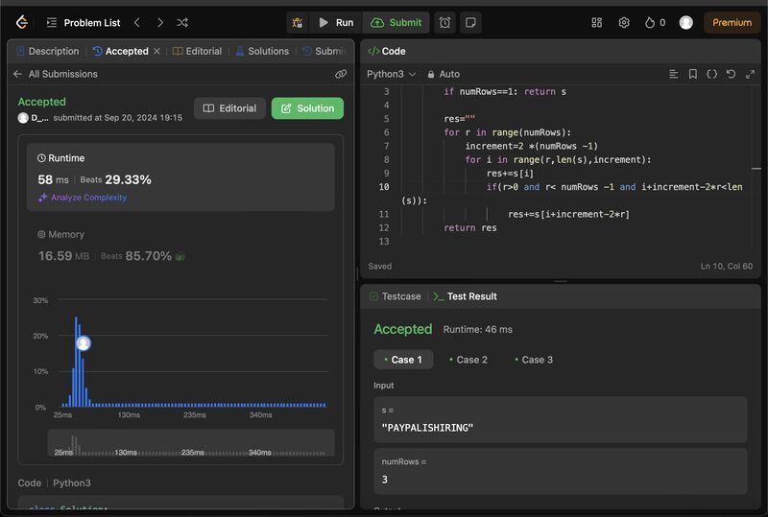The width and height of the screenshot is (768, 517).
Task: Open the settings gear icon
Action: click(x=624, y=22)
